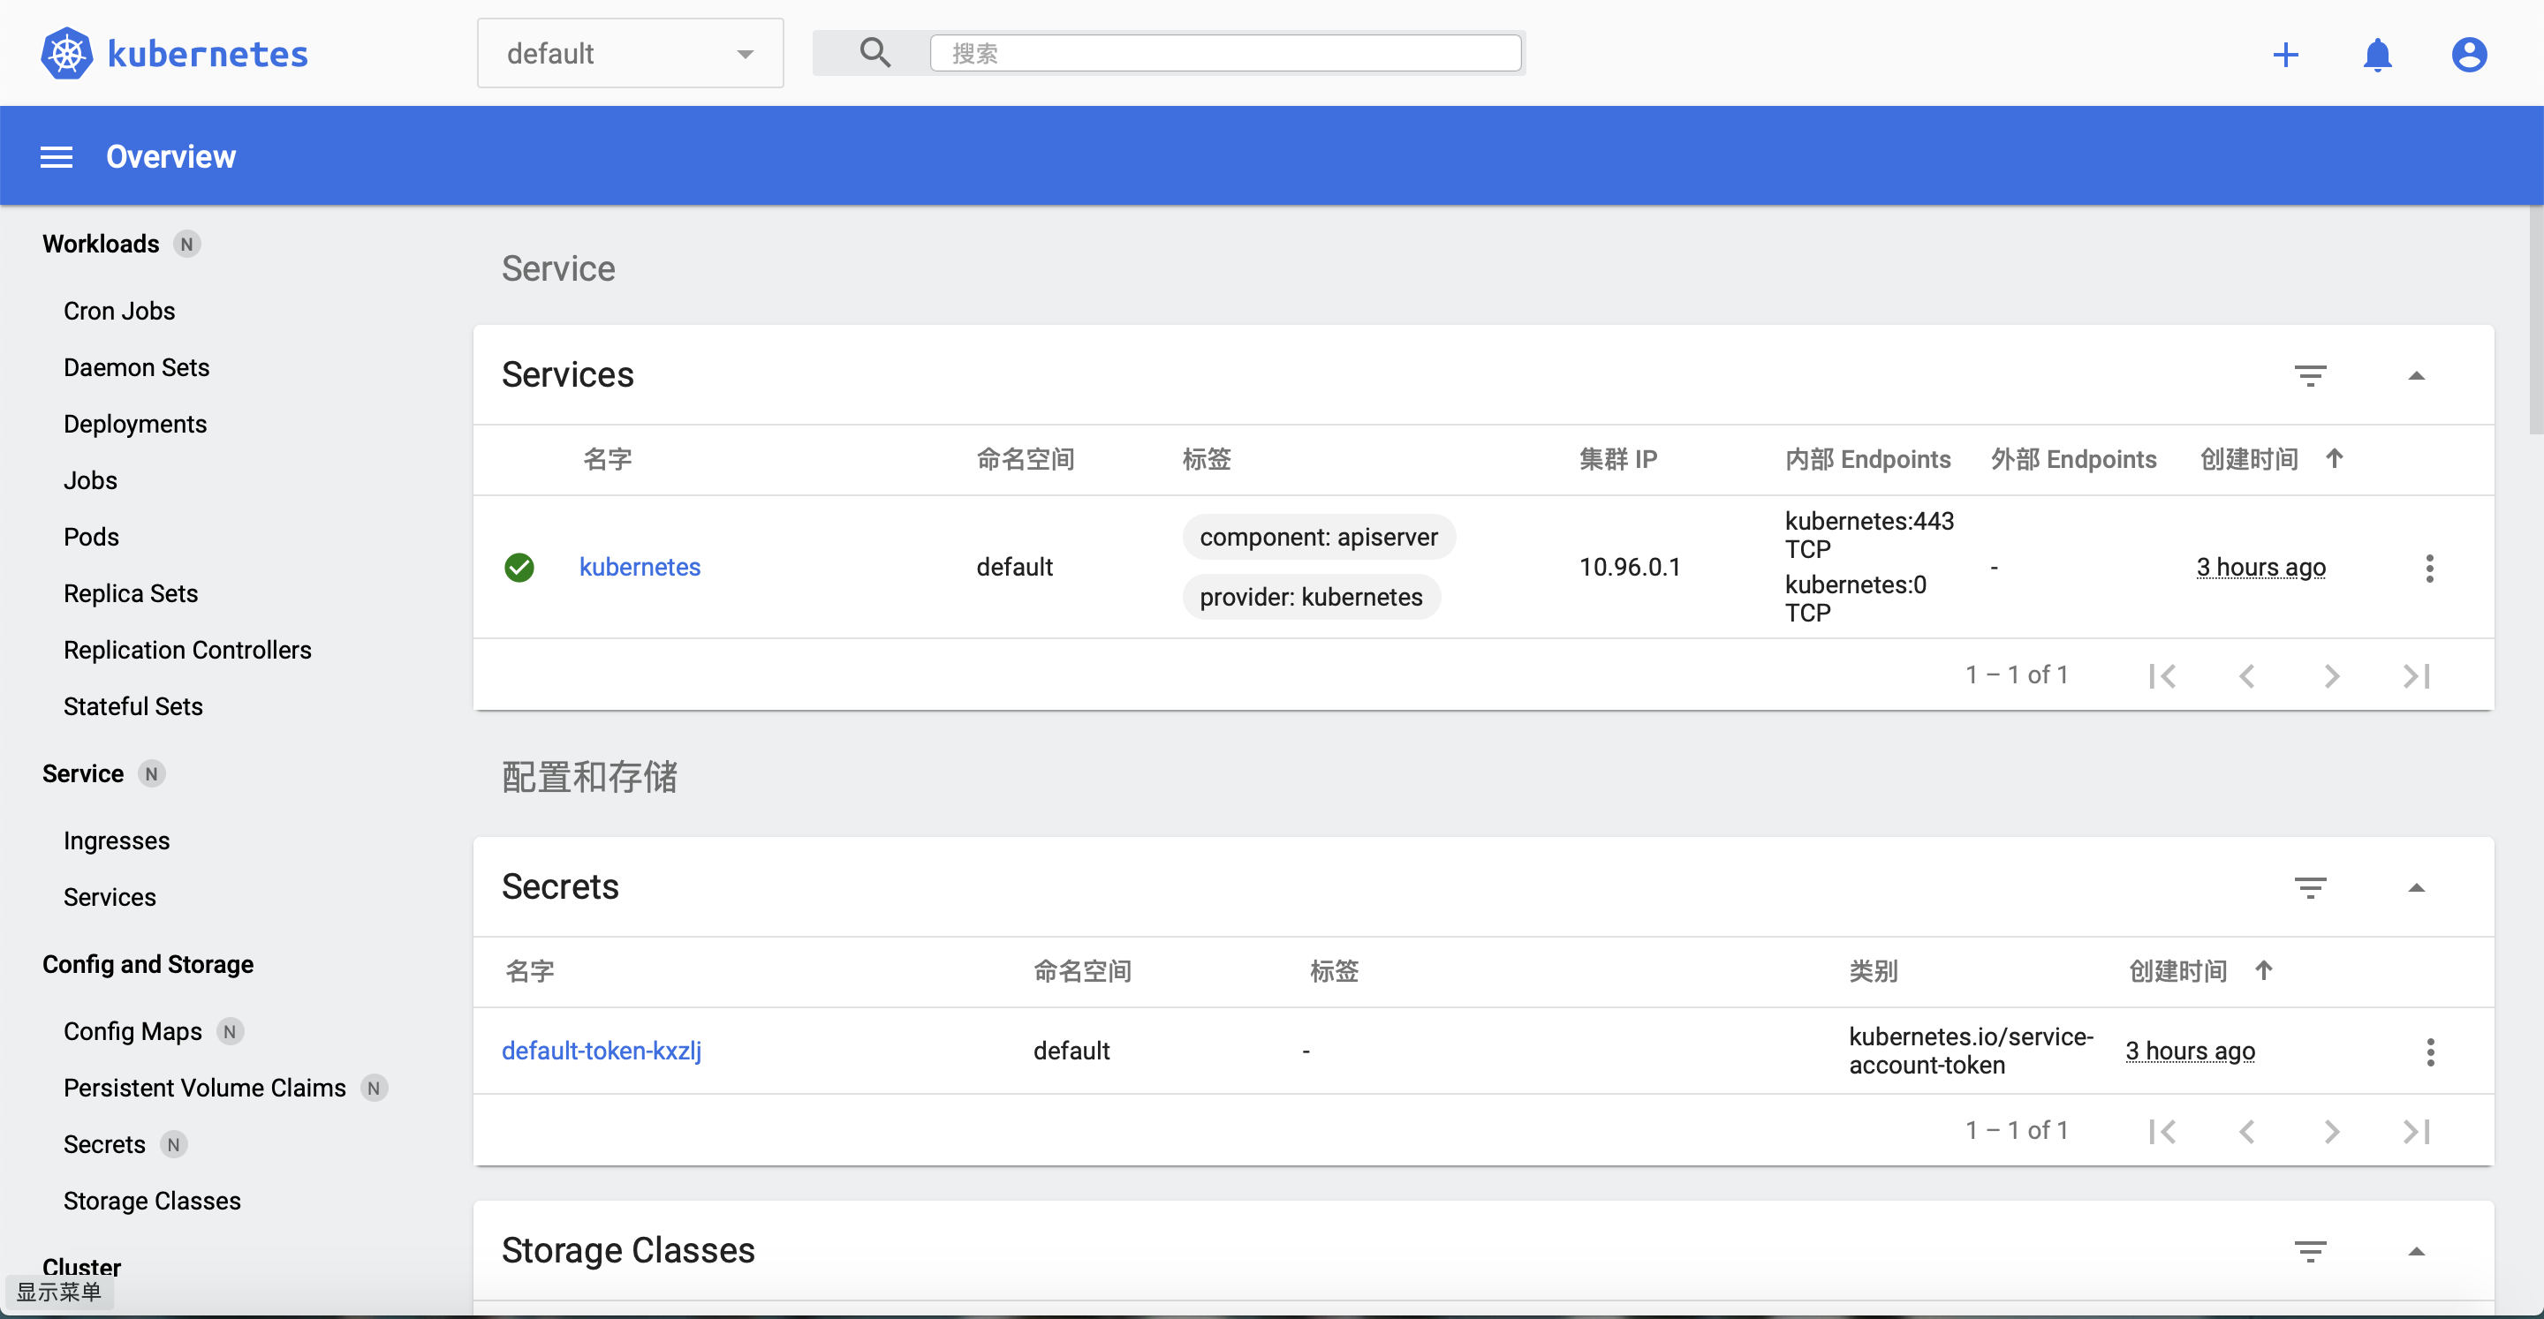Sort Services by creation time column

coord(2249,459)
